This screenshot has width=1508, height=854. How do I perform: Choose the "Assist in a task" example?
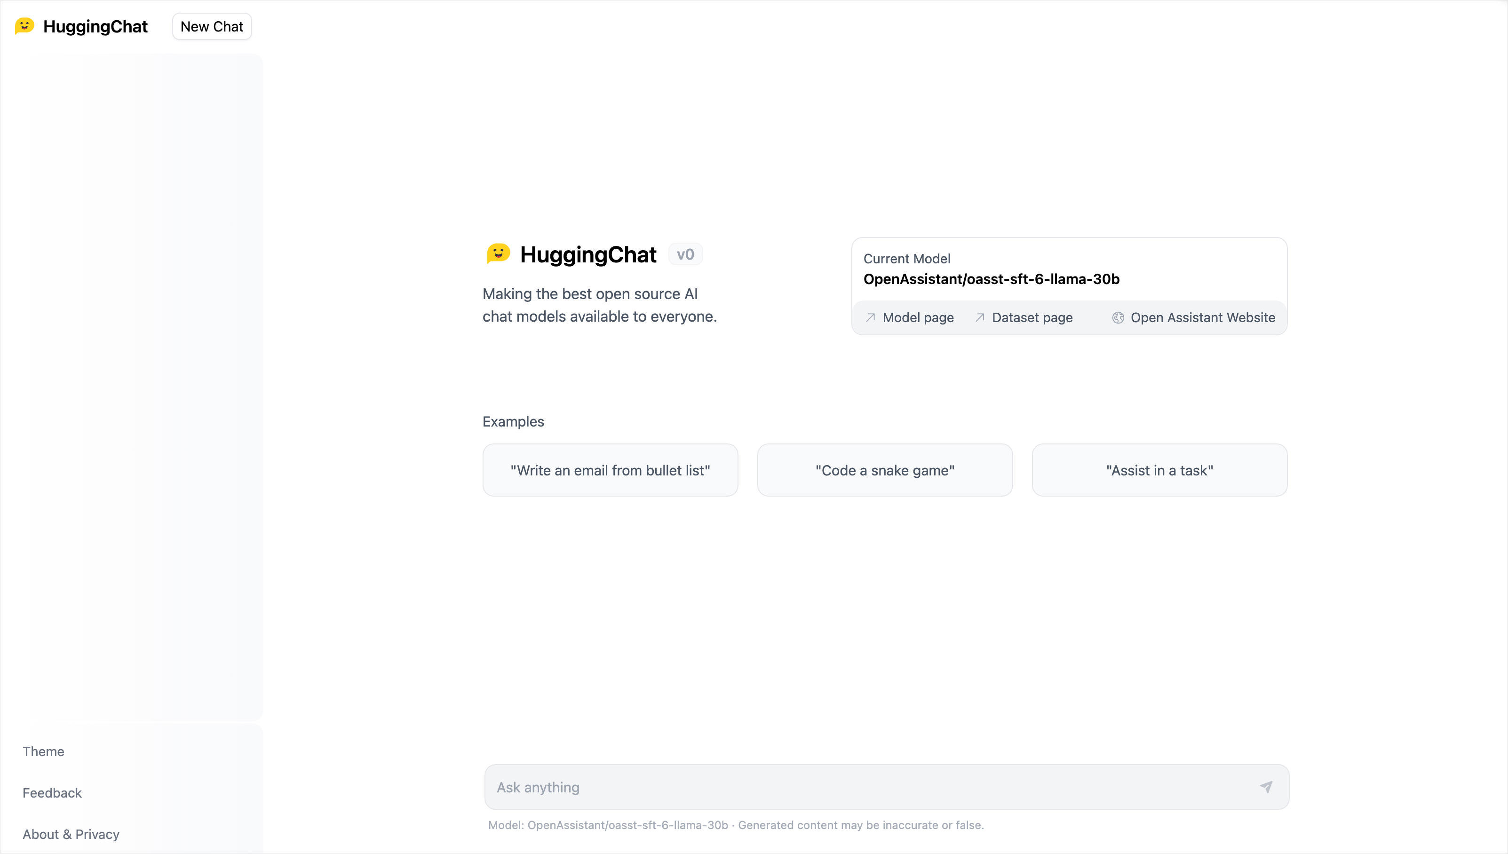tap(1159, 470)
